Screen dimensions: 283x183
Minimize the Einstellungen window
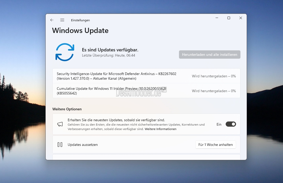click(217, 18)
